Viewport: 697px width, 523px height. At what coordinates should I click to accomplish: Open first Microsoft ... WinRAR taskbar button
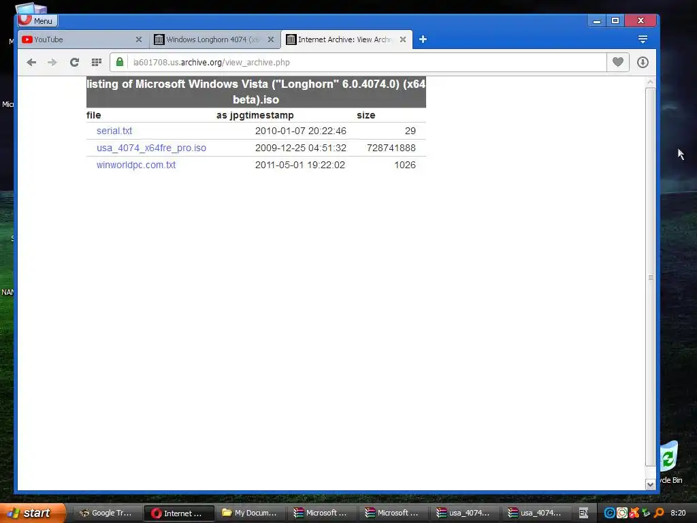[x=322, y=513]
